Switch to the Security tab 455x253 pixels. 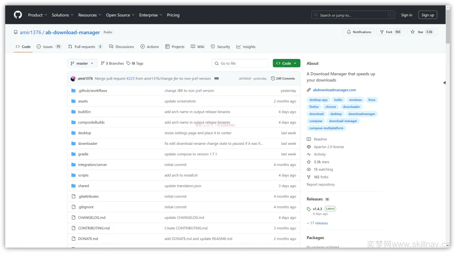220,47
